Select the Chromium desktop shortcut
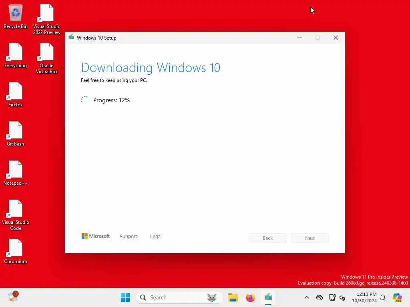 16,251
